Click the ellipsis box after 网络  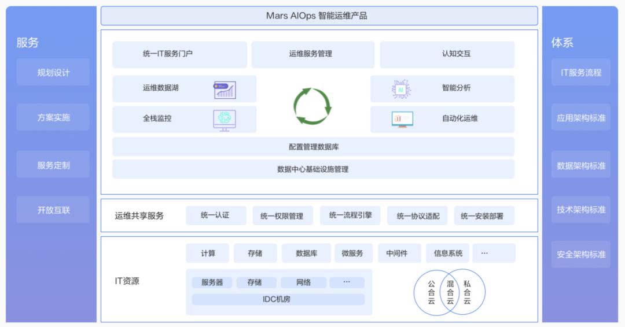[x=347, y=283]
